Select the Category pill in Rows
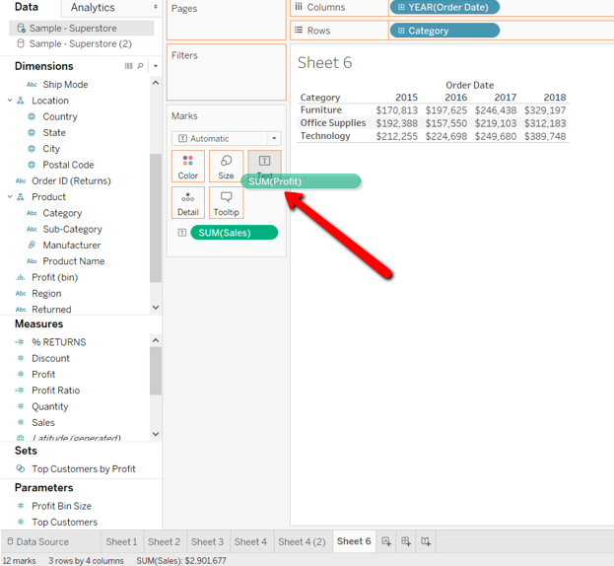 pos(444,31)
